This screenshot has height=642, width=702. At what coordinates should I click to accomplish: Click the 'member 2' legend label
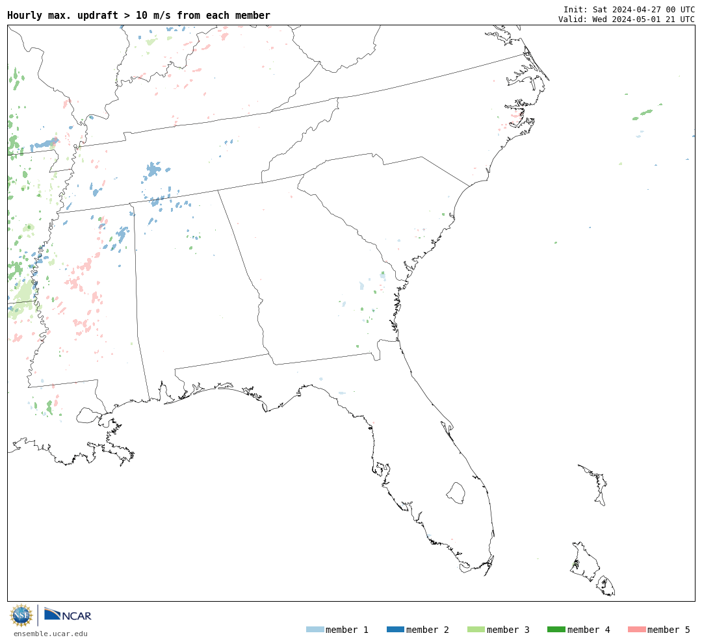[428, 630]
